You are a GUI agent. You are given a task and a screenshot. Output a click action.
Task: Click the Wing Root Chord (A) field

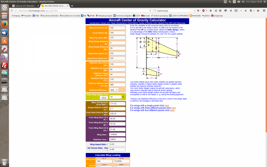pos(117,28)
